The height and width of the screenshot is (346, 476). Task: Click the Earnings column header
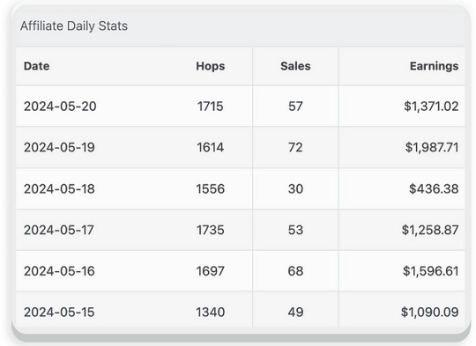434,66
